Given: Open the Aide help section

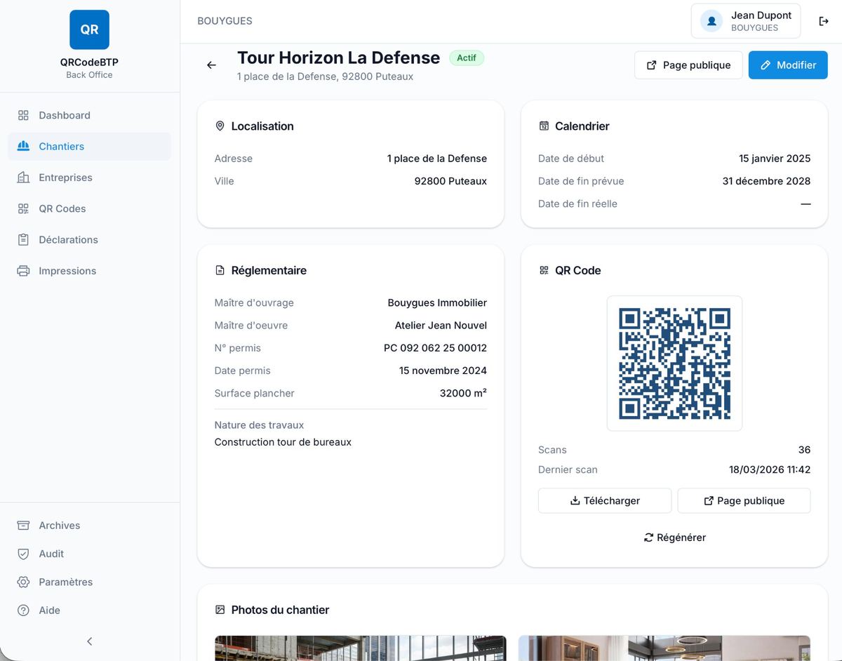Looking at the screenshot, I should coord(48,610).
